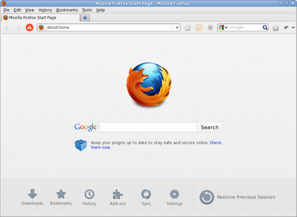Expand the URL bar history dropdown
This screenshot has width=297, height=217.
tap(177, 27)
